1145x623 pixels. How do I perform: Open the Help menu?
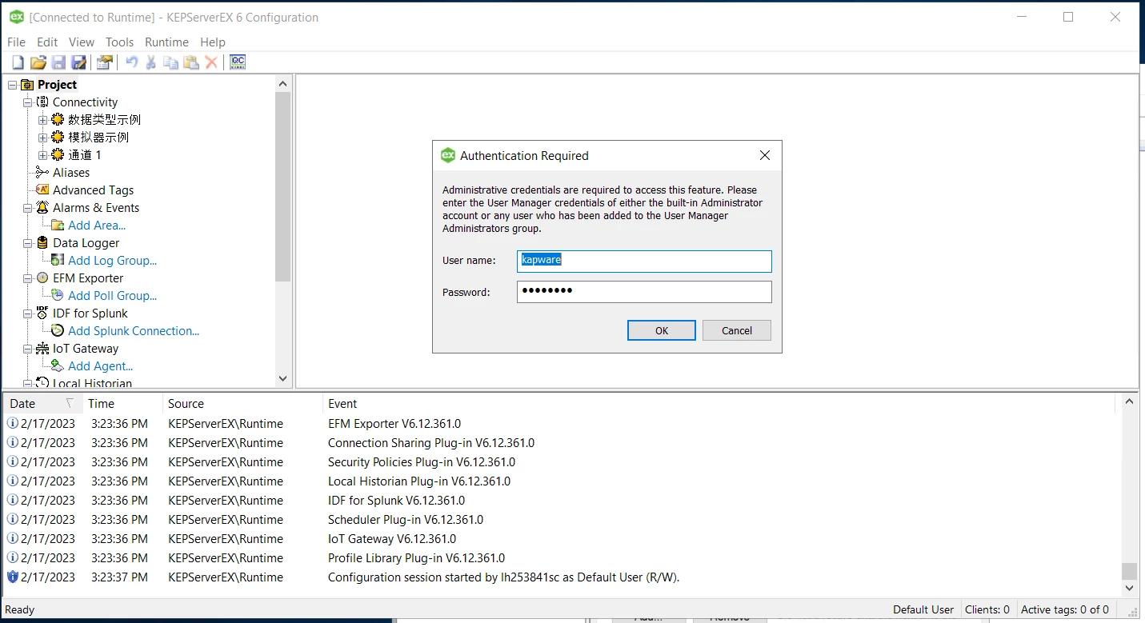tap(213, 42)
